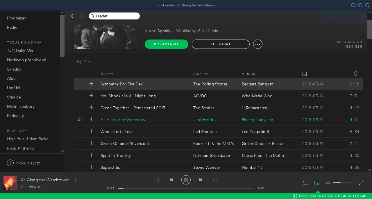Open connect to a device menu

click(317, 183)
